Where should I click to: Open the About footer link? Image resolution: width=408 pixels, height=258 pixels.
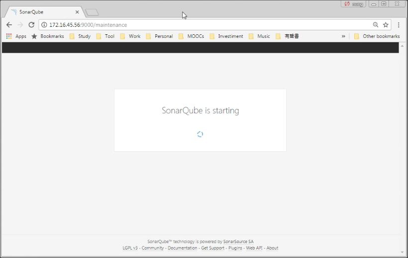pos(272,248)
